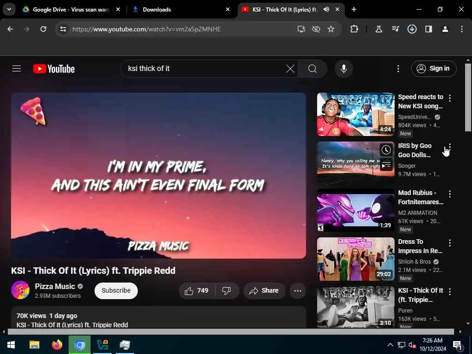Image resolution: width=472 pixels, height=354 pixels.
Task: Open Dress To Impress video title
Action: pyautogui.click(x=420, y=246)
